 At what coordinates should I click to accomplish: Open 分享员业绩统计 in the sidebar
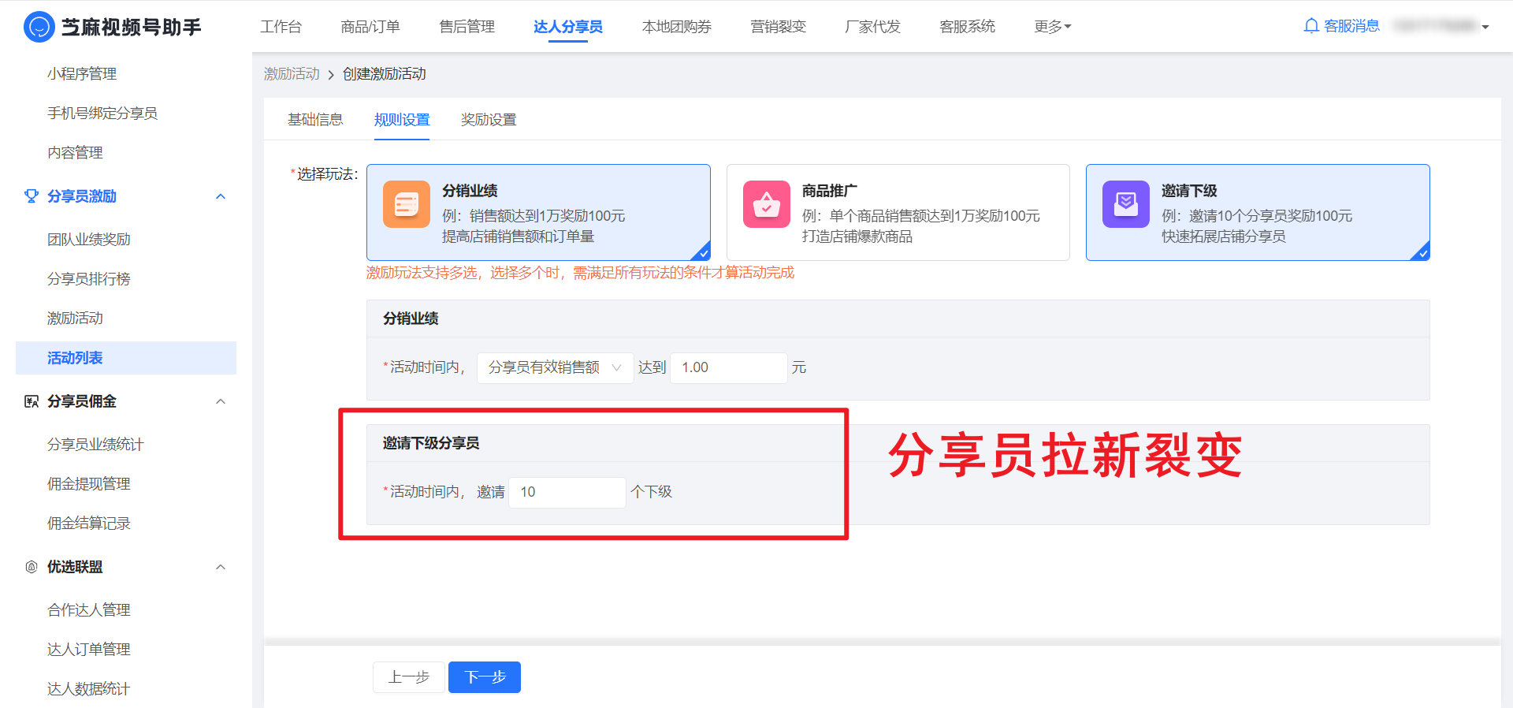pos(95,445)
